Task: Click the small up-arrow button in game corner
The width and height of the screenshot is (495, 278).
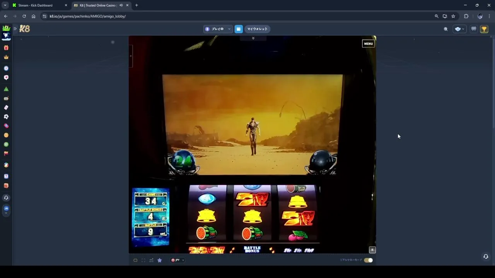Action: pos(372,250)
